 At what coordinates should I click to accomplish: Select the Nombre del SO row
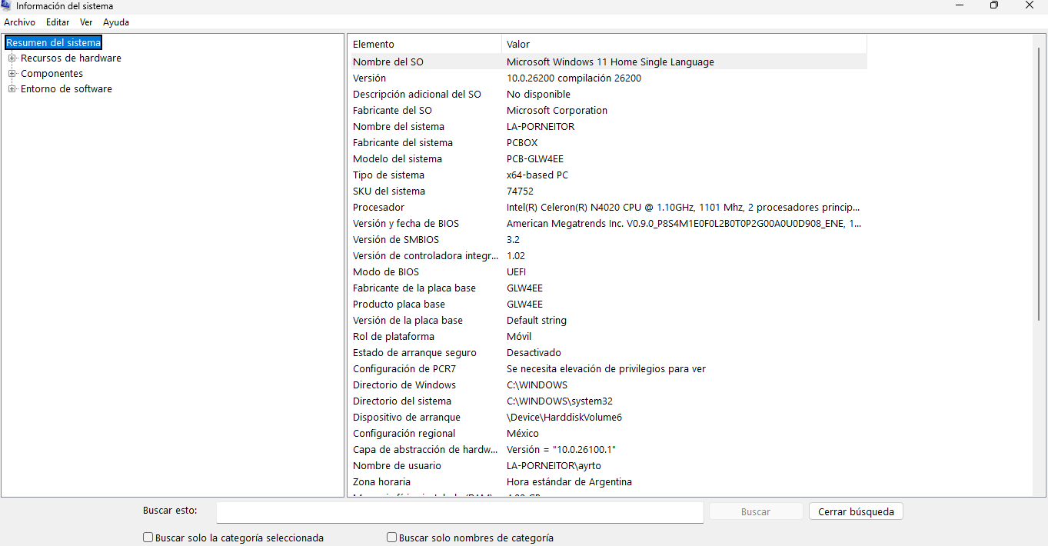point(608,62)
